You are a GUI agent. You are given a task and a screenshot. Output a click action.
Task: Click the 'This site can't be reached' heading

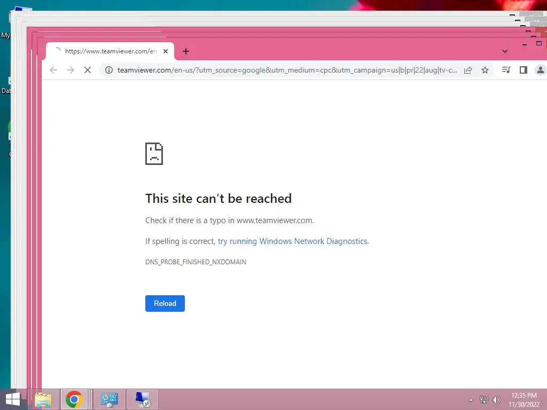218,199
